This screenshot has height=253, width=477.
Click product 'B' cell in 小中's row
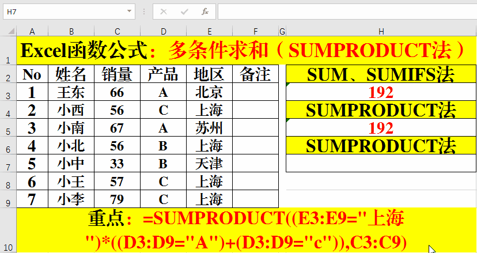(164, 163)
